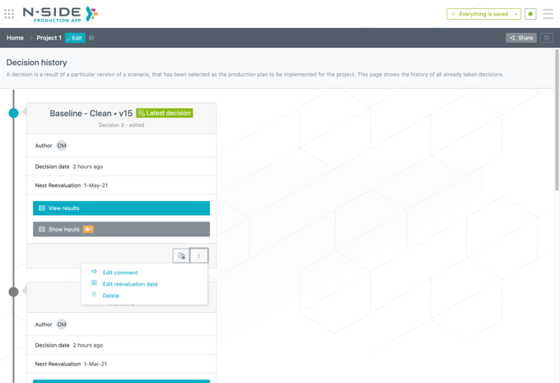View results of Baseline - Clean decision
This screenshot has height=383, width=560.
[x=121, y=208]
